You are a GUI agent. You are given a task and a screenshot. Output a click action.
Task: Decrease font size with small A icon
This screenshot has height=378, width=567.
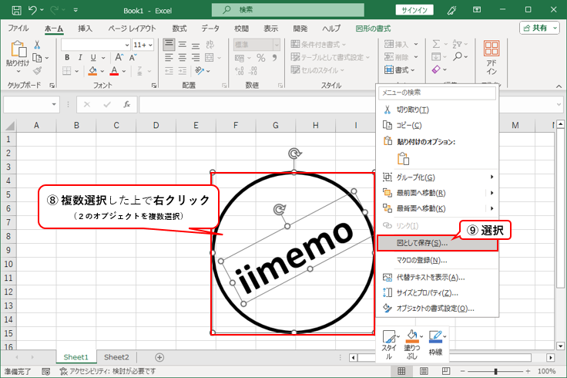(x=133, y=57)
